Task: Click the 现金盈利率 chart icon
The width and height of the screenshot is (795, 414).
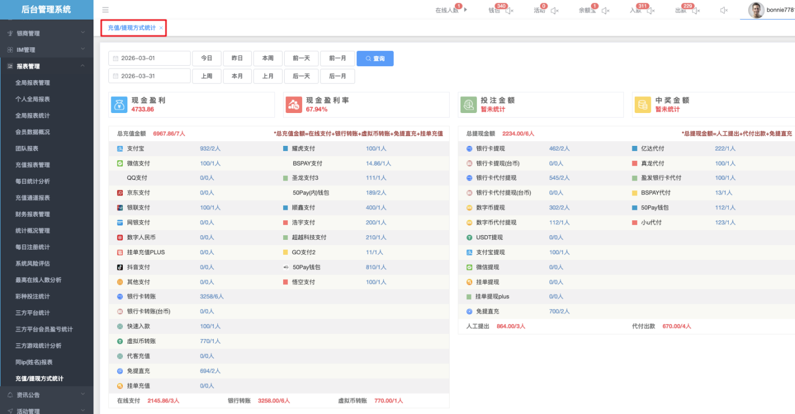Action: point(294,104)
